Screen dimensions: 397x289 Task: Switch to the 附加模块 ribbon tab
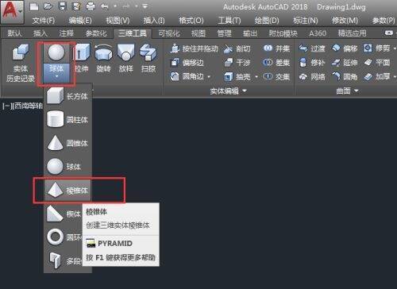283,33
